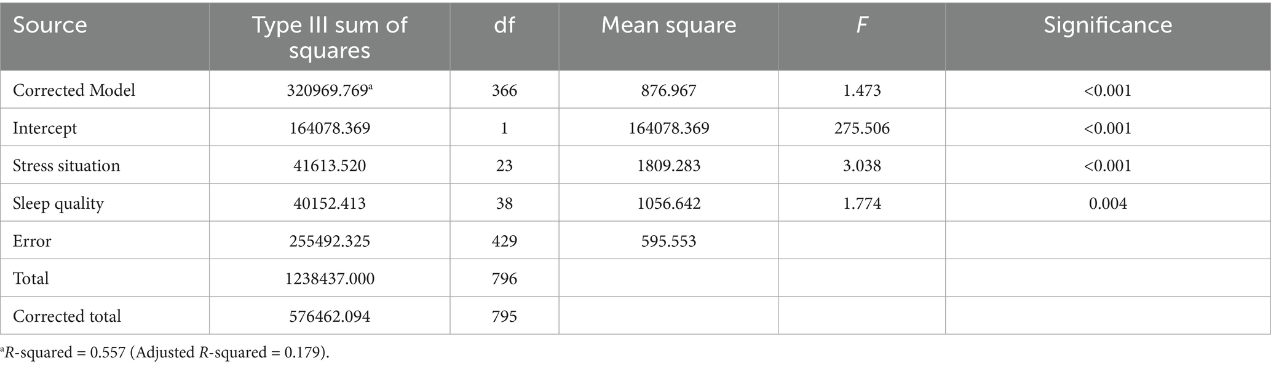Screen dimensions: 1271x366
Task: Select the F value 275.506
Action: [861, 128]
